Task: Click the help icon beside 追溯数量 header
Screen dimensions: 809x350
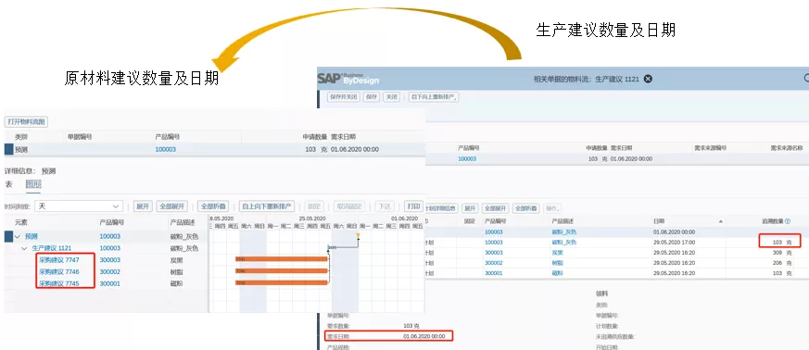Action: [788, 221]
